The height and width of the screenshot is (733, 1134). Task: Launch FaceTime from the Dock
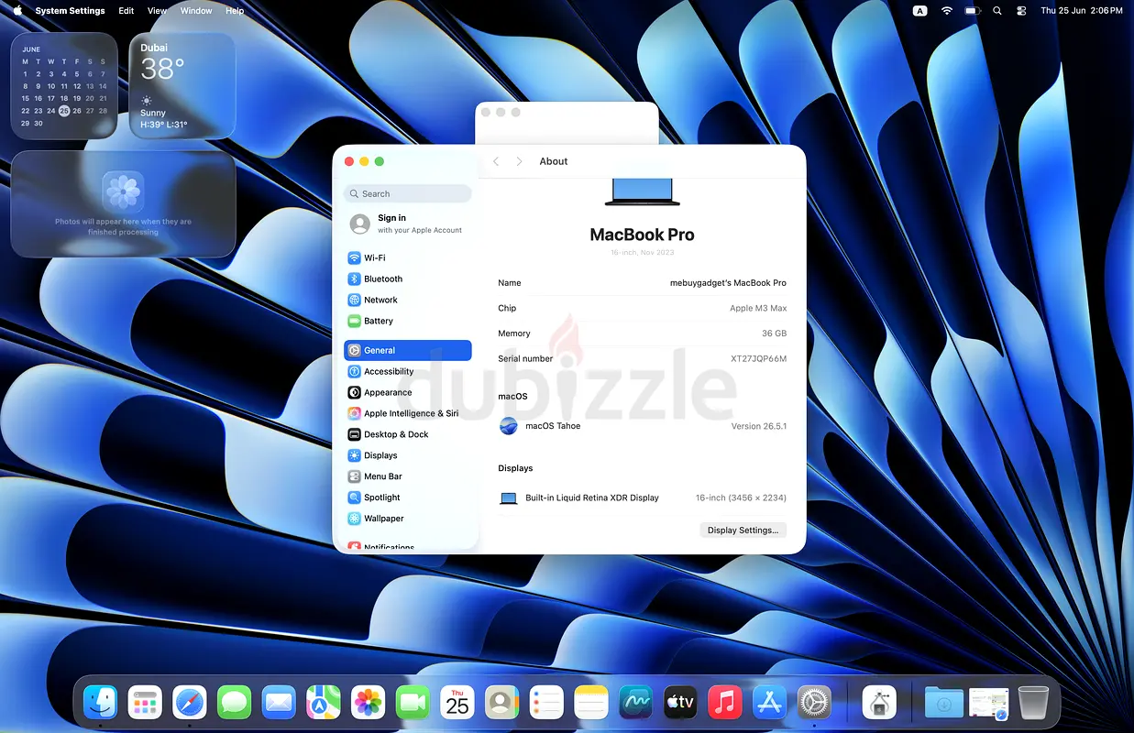click(413, 703)
